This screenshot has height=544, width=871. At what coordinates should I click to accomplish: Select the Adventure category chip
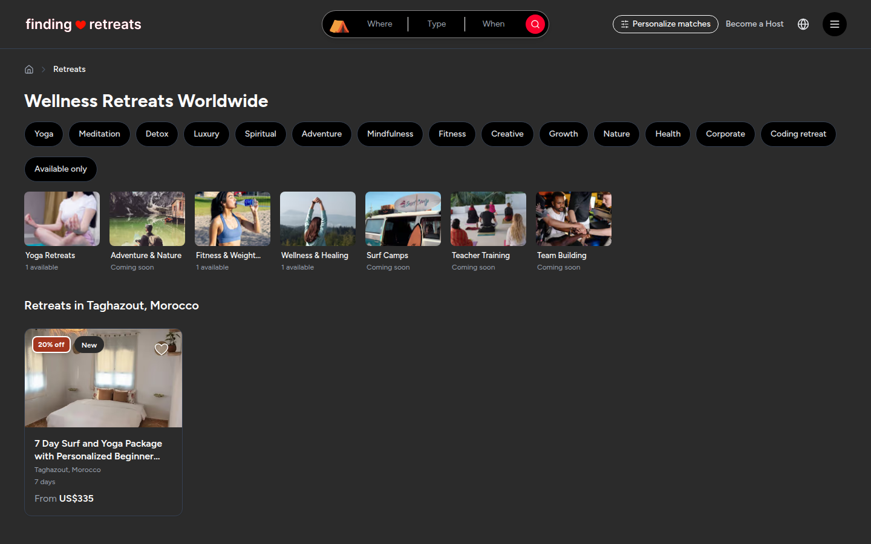click(x=322, y=134)
